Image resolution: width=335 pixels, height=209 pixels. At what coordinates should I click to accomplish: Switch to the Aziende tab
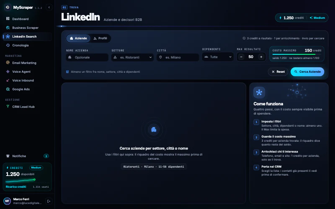point(78,38)
